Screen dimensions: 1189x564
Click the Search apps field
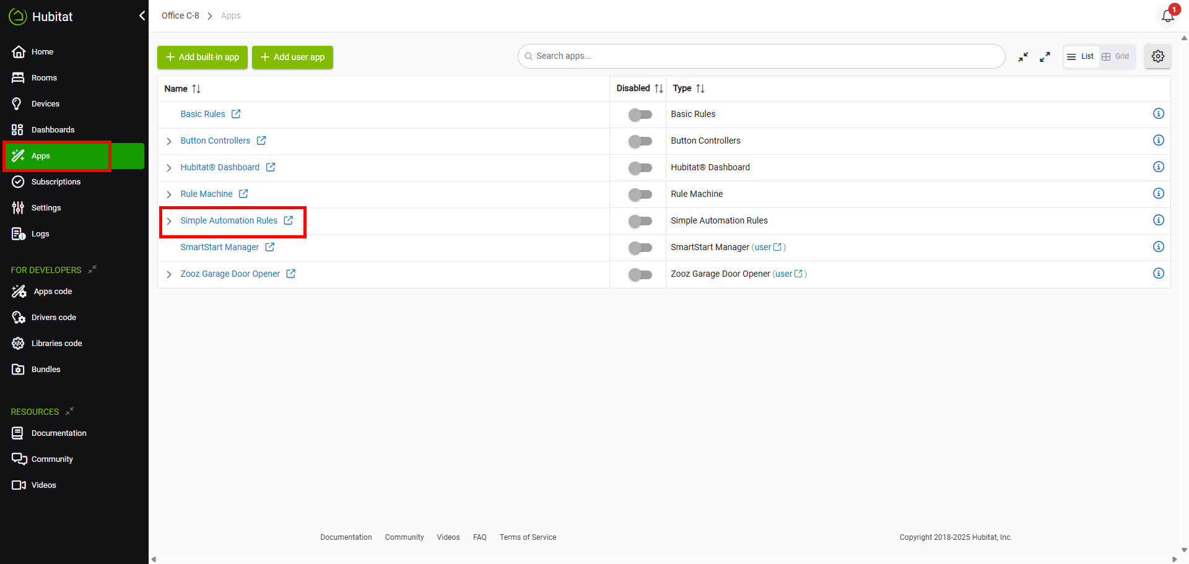click(761, 56)
